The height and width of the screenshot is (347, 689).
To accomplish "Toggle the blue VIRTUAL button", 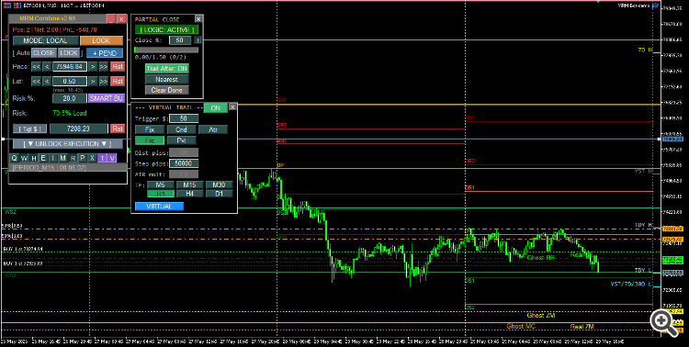I will (159, 207).
